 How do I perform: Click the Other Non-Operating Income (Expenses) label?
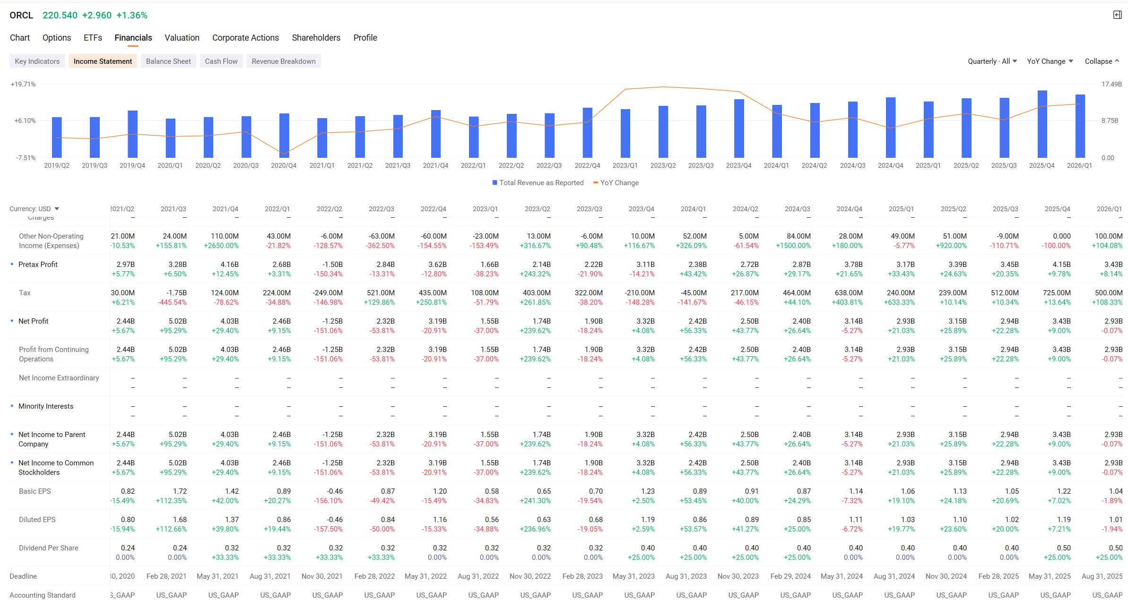tap(51, 241)
